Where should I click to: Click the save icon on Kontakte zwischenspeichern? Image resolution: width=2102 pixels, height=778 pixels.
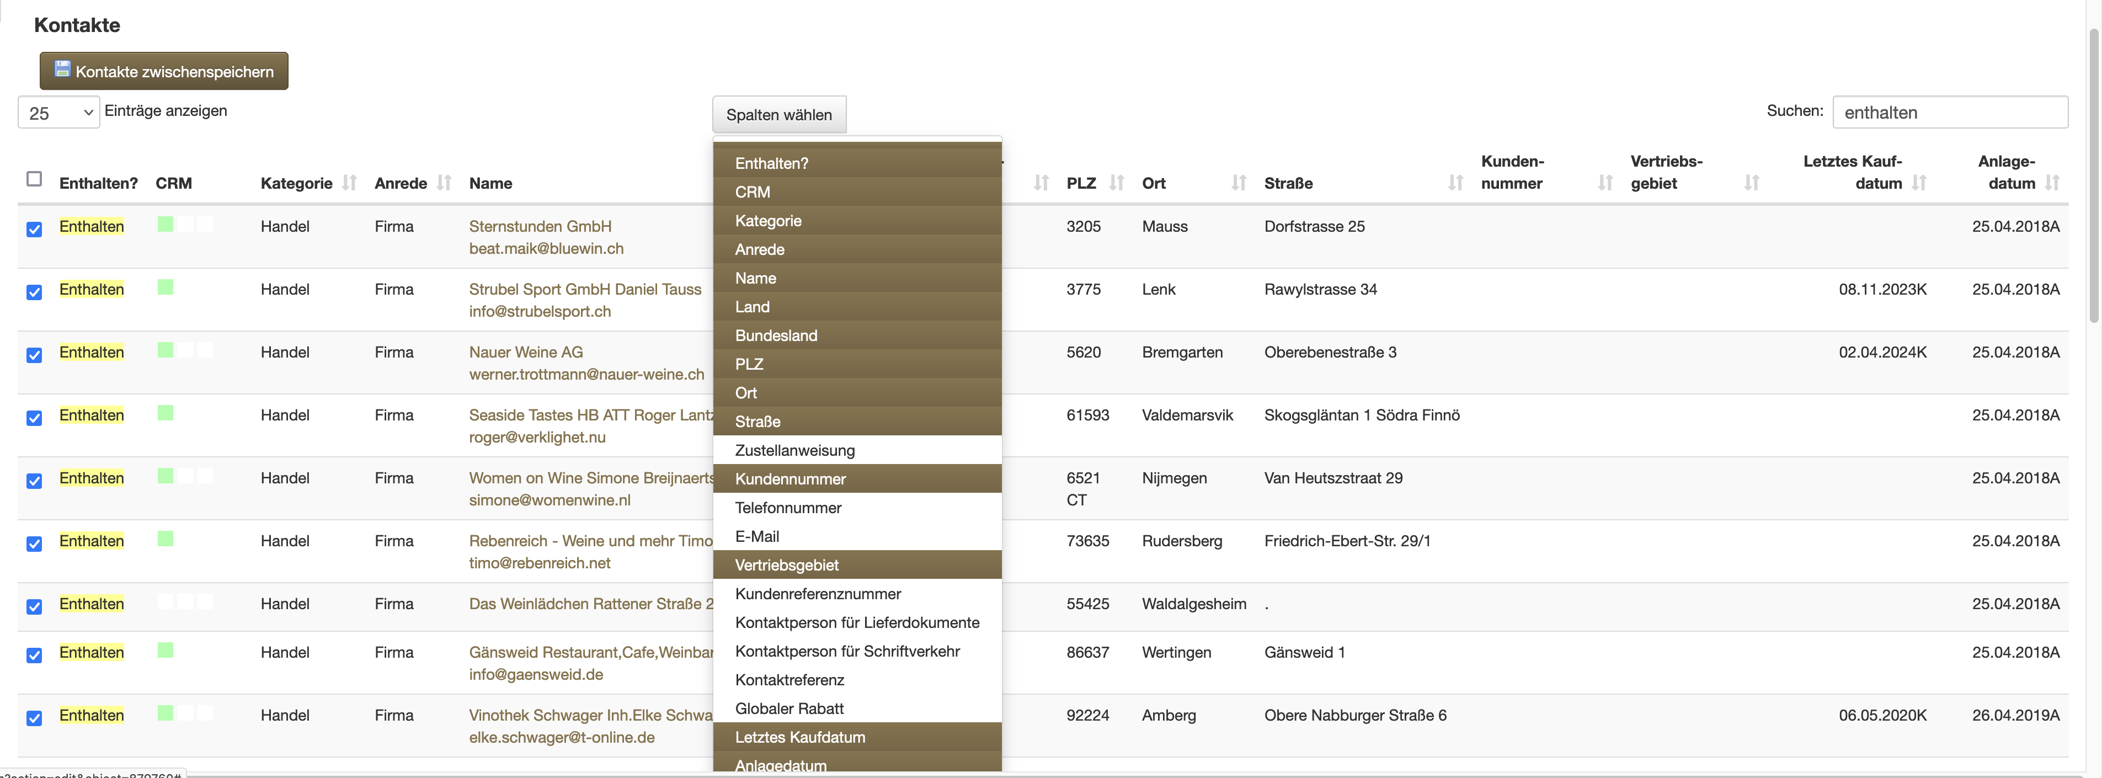click(x=62, y=70)
